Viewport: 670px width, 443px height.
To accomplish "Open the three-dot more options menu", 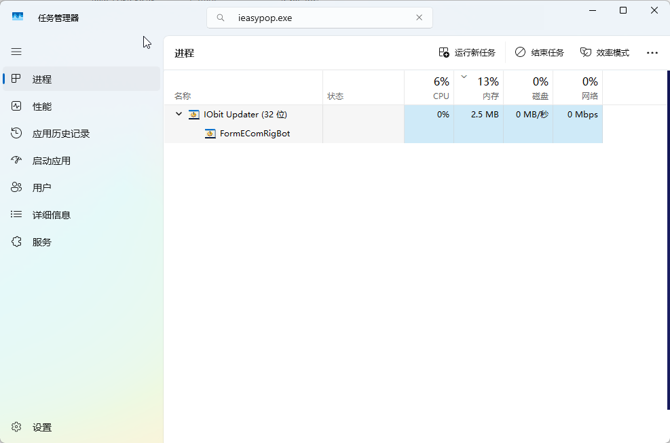I will 652,53.
